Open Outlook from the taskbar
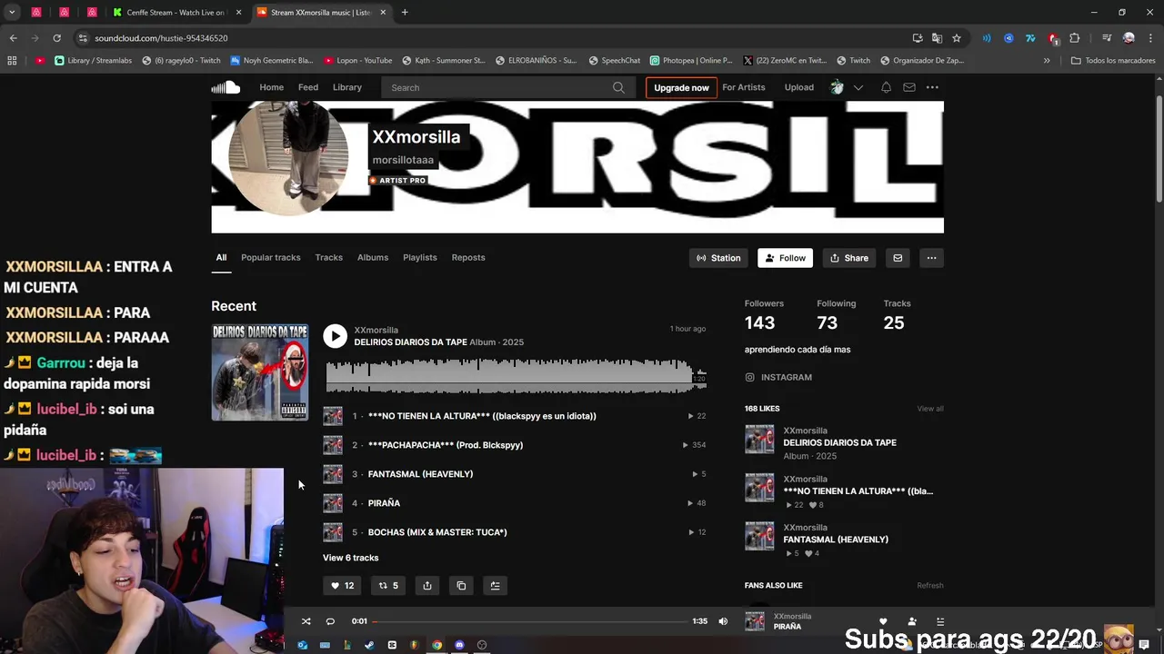1164x654 pixels. [x=302, y=645]
